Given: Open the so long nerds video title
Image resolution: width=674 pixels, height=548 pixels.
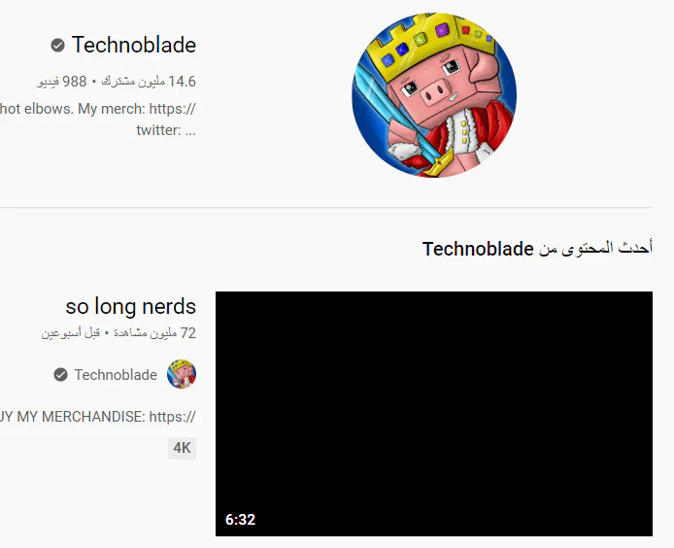Looking at the screenshot, I should tap(131, 306).
